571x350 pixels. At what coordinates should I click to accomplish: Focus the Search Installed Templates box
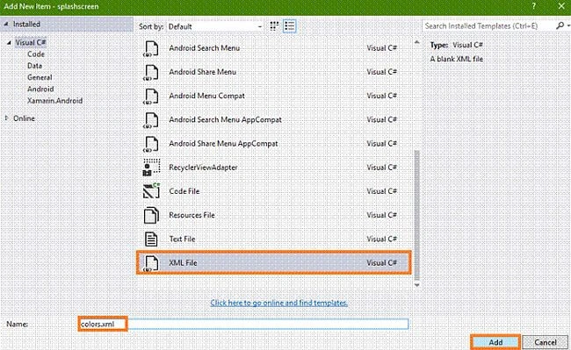tap(488, 25)
